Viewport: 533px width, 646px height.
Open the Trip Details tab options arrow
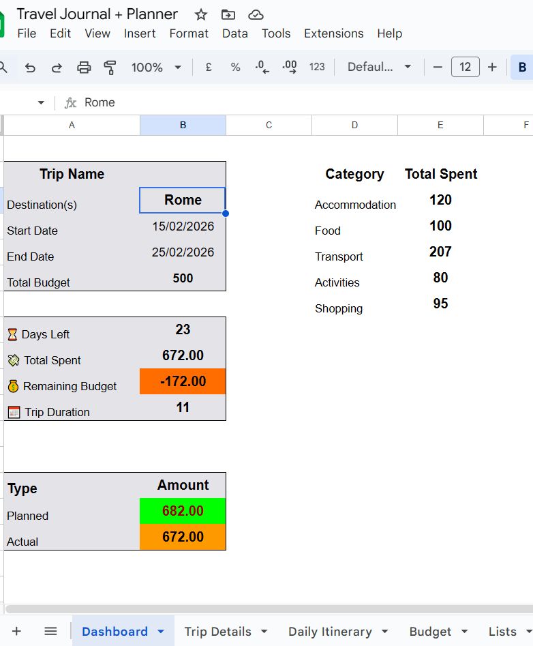(x=264, y=631)
